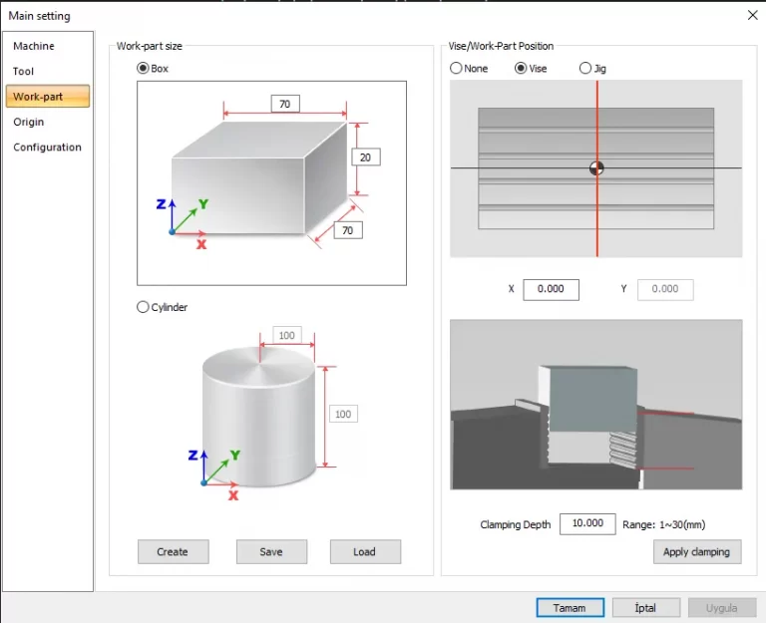Click the box top length field showing 70
Viewport: 766px width, 623px height.
[285, 104]
